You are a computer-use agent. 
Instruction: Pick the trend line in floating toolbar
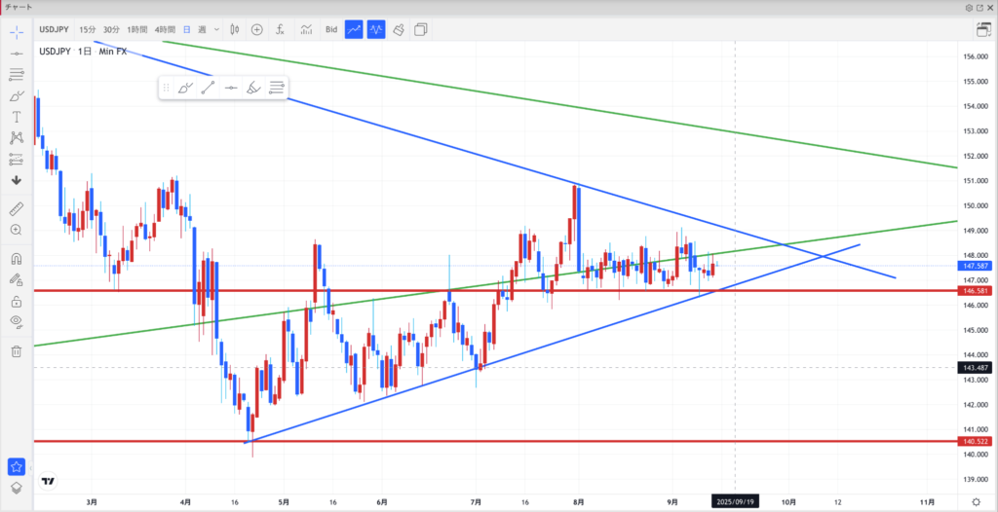[209, 89]
